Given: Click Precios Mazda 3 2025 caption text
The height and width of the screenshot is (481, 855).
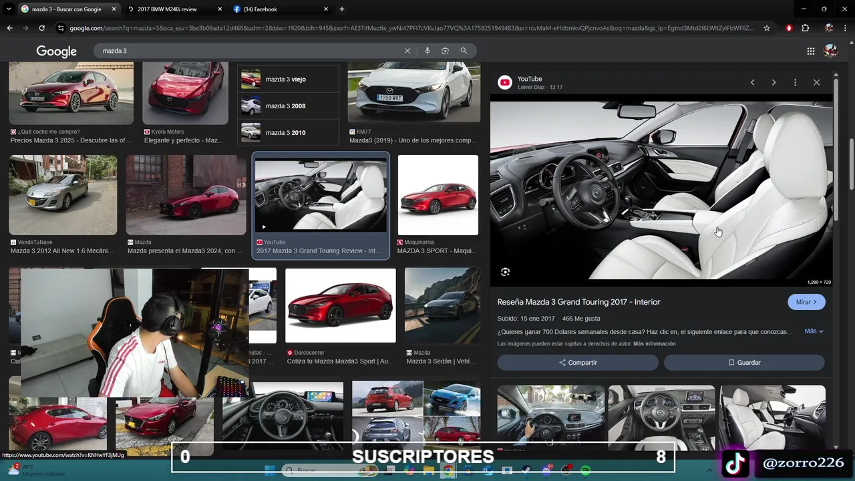Looking at the screenshot, I should (x=71, y=140).
